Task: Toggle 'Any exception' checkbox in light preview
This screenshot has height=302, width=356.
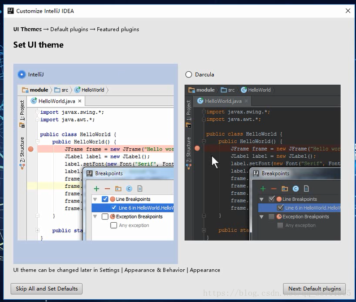Action: coord(113,225)
